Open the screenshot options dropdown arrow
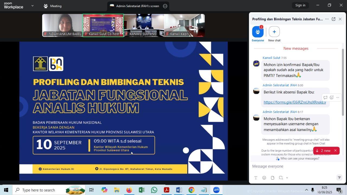The image size is (347, 195). coord(287,178)
